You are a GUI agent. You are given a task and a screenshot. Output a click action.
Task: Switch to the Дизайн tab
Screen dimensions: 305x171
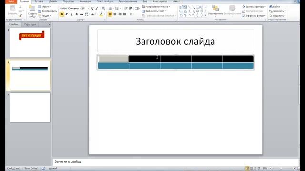(x=53, y=1)
